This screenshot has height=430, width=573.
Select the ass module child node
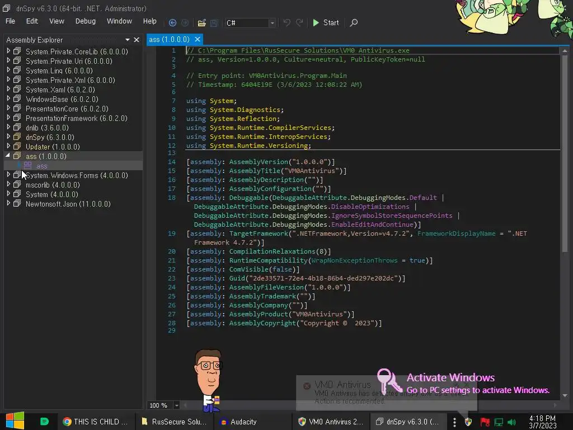coord(41,166)
